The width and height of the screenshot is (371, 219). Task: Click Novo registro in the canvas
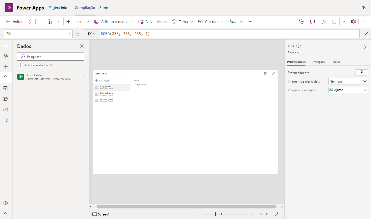click(x=103, y=81)
